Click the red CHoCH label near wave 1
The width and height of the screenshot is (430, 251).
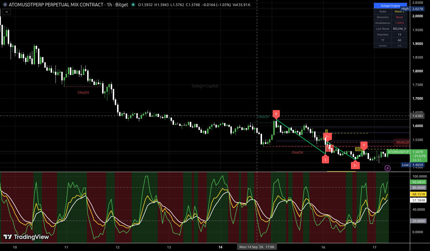[297, 152]
